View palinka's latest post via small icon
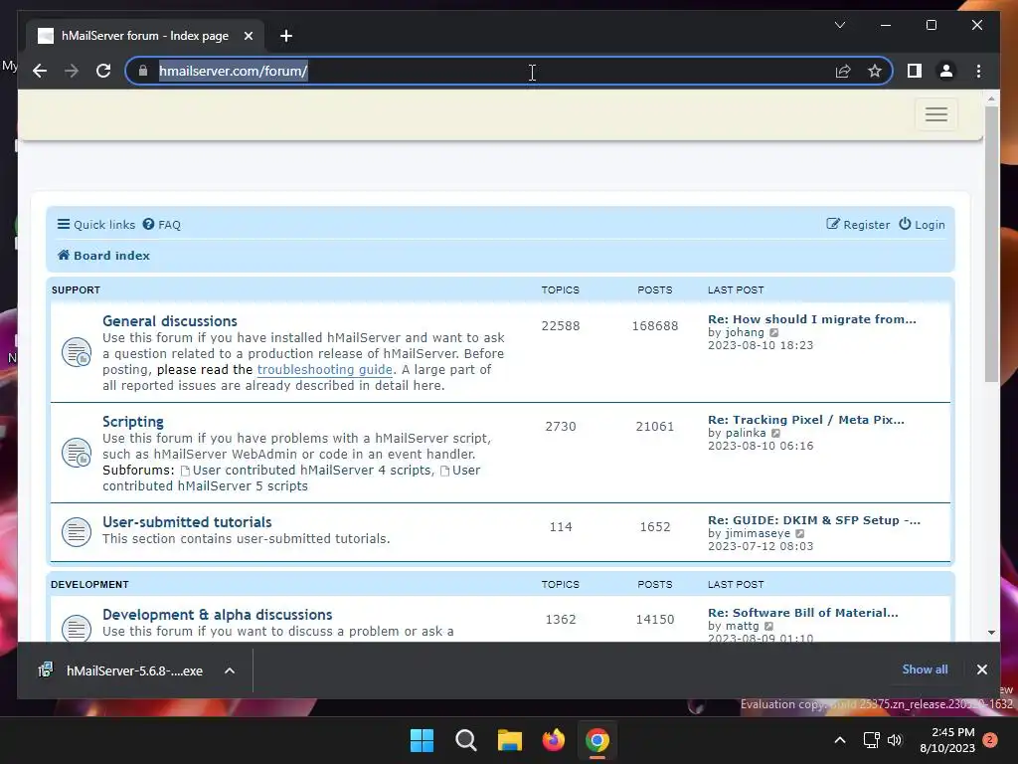Viewport: 1018px width, 764px height. pyautogui.click(x=775, y=434)
